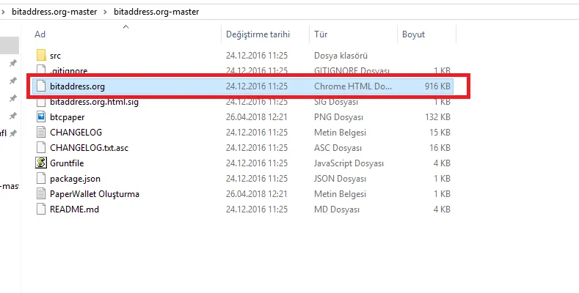Click the bitaddress.org HTML file icon

coord(41,86)
